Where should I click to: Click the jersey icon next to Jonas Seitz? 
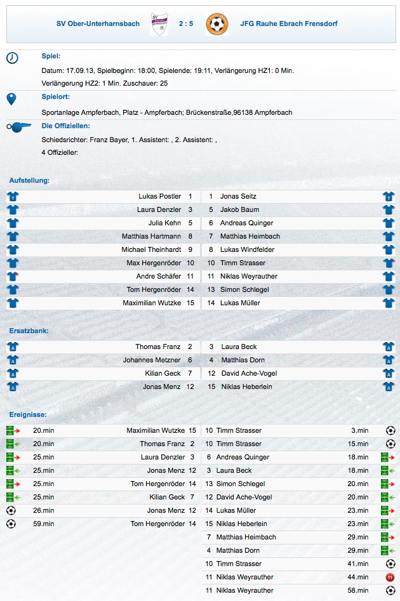[389, 197]
